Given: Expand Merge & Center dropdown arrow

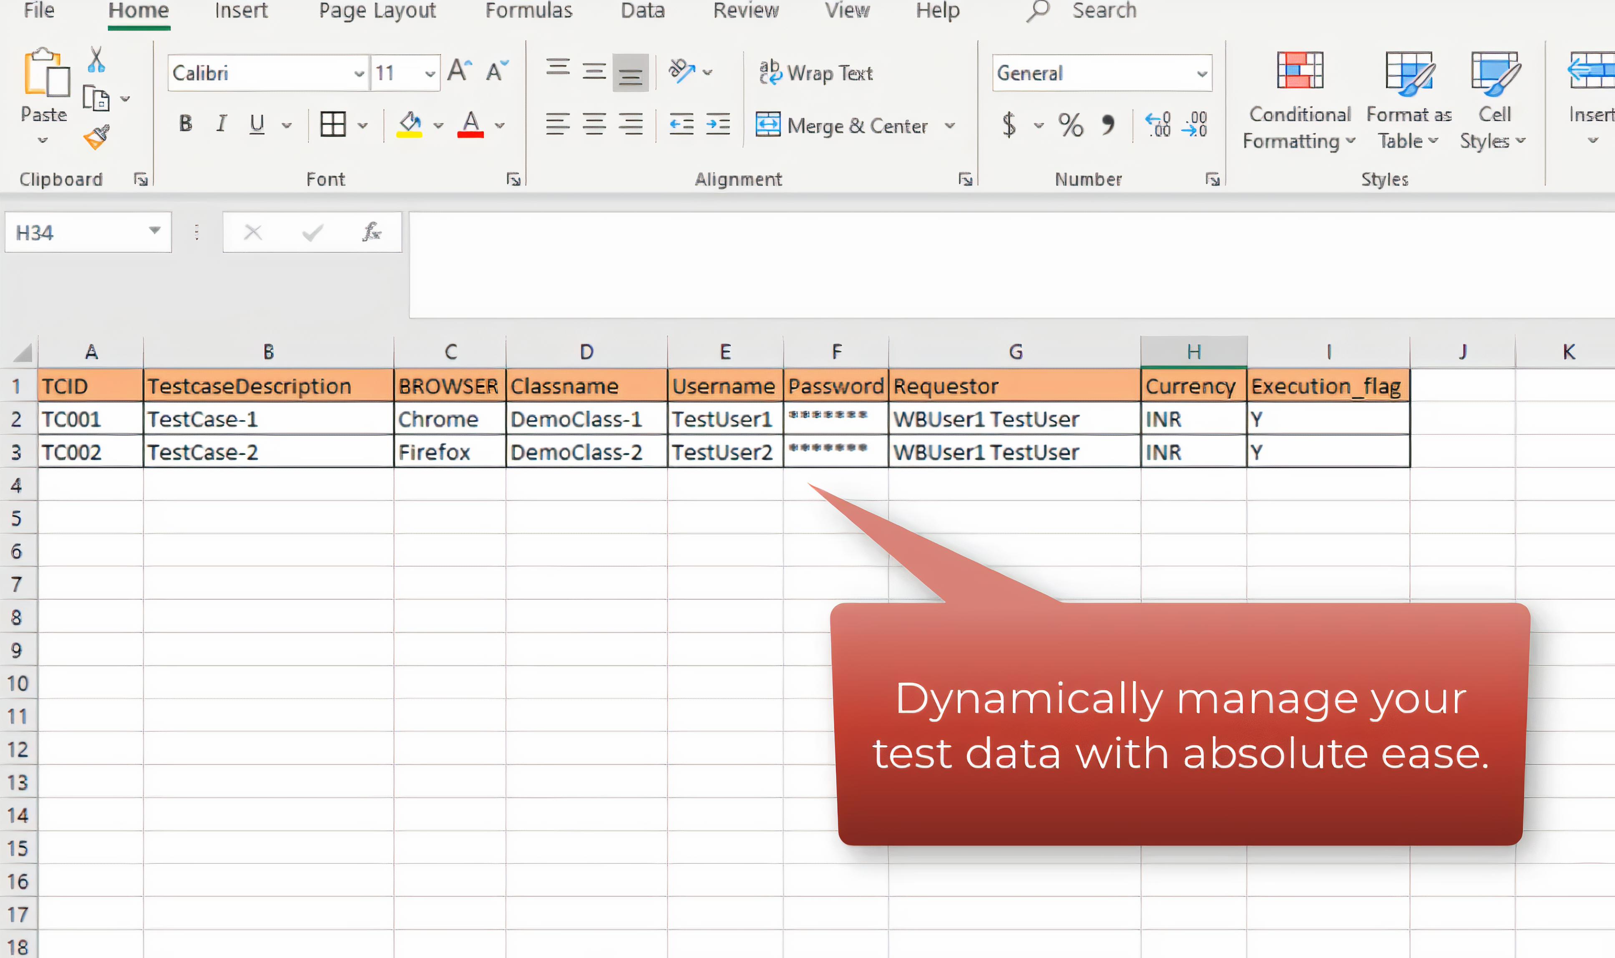Looking at the screenshot, I should (x=950, y=125).
